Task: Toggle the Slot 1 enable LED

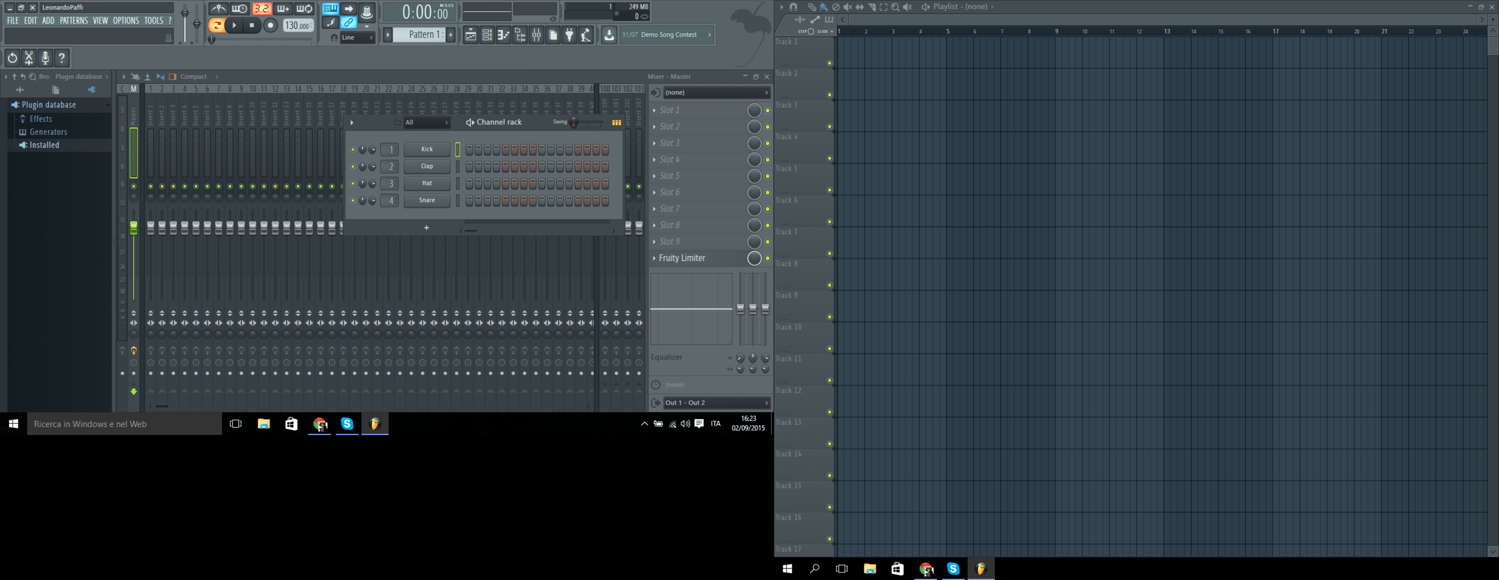Action: (x=768, y=111)
